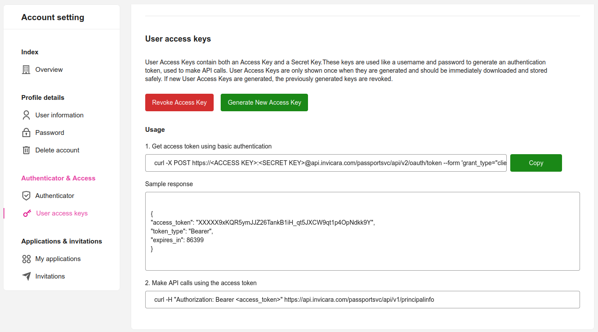Click the Authenticator shield icon
The width and height of the screenshot is (598, 332).
tap(26, 196)
